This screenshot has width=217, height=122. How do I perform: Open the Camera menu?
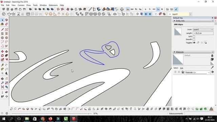(x=21, y=5)
